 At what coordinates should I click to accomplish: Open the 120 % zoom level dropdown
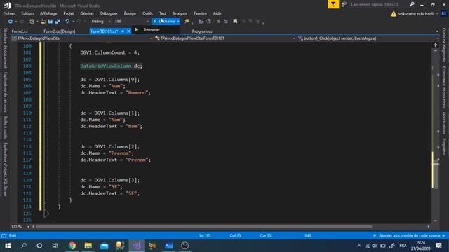pos(20,227)
